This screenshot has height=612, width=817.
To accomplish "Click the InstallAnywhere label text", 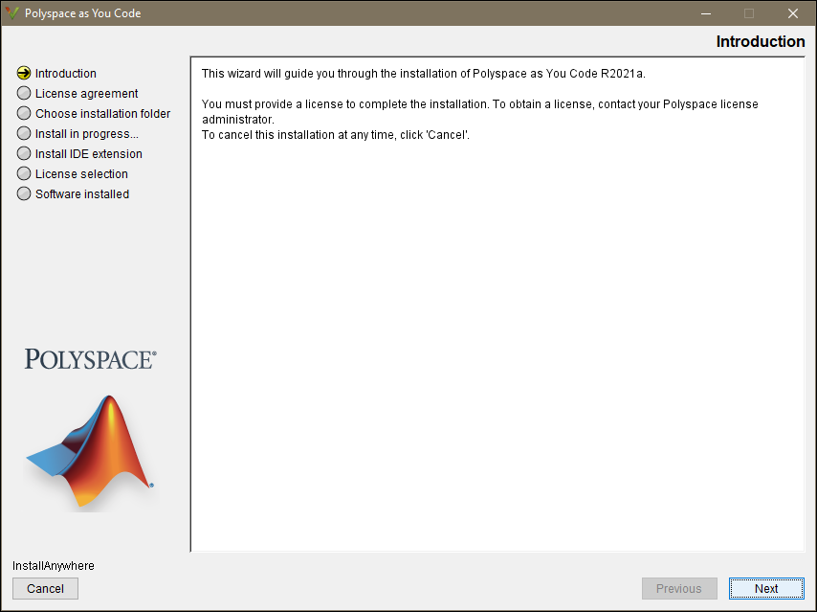I will [53, 566].
